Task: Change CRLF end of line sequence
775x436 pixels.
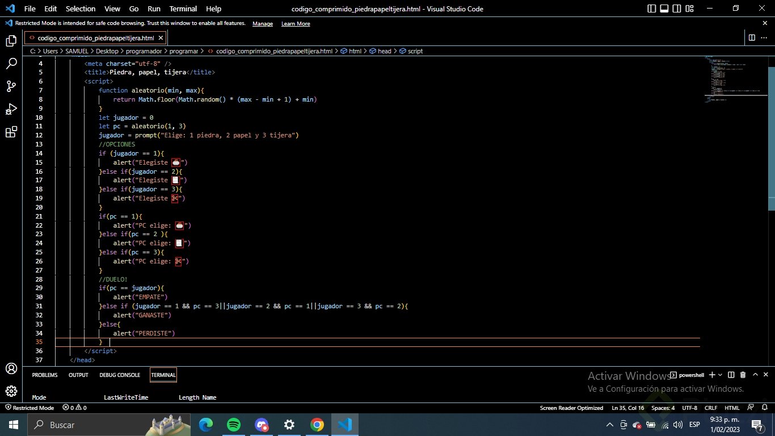Action: (711, 408)
